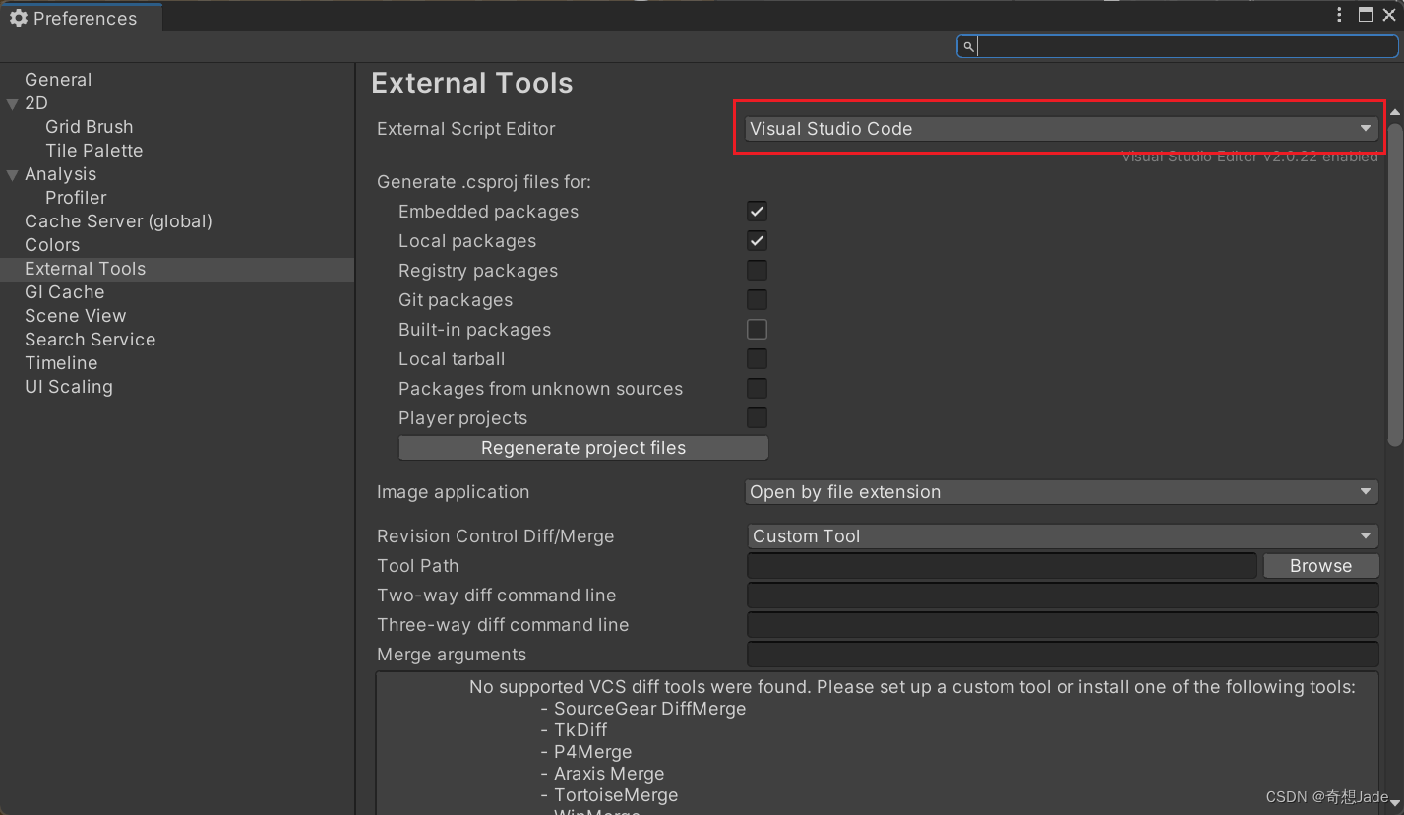1404x815 pixels.
Task: Click Merge arguments input field
Action: click(x=1063, y=655)
